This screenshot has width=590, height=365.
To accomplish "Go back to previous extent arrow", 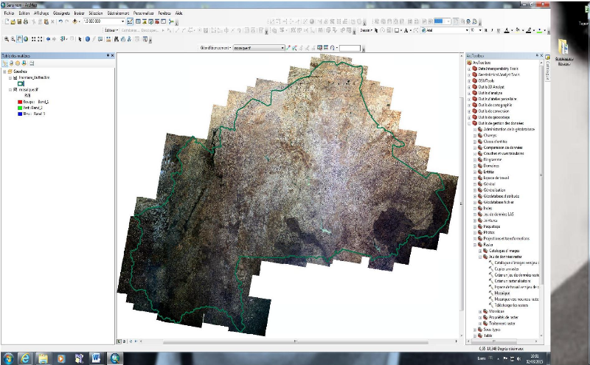I will click(49, 39).
